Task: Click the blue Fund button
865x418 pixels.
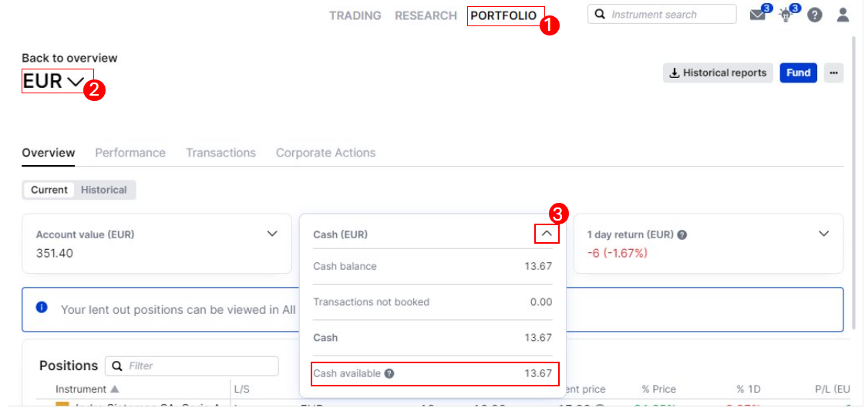Action: click(798, 72)
